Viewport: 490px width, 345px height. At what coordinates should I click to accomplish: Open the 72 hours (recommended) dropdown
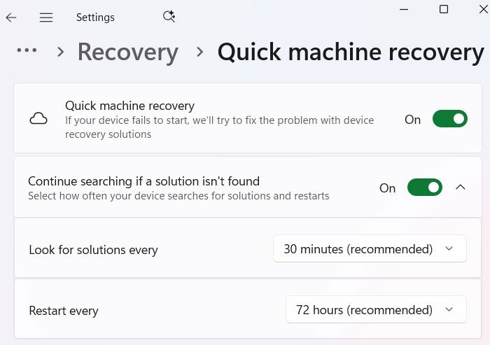375,310
